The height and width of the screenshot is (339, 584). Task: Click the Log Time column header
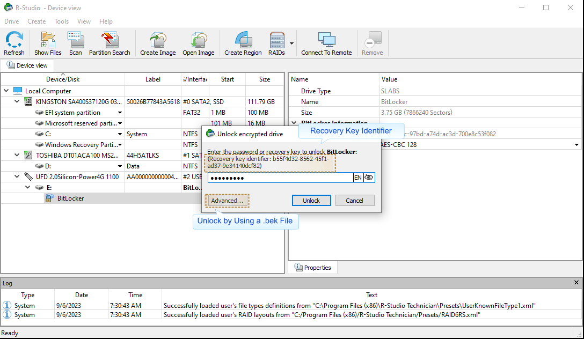coord(135,294)
